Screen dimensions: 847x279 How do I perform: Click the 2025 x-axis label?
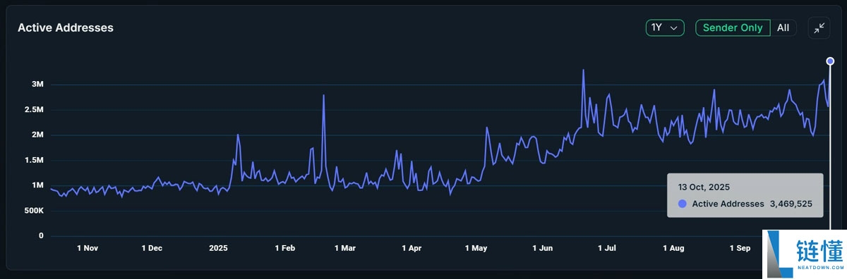[x=219, y=248]
